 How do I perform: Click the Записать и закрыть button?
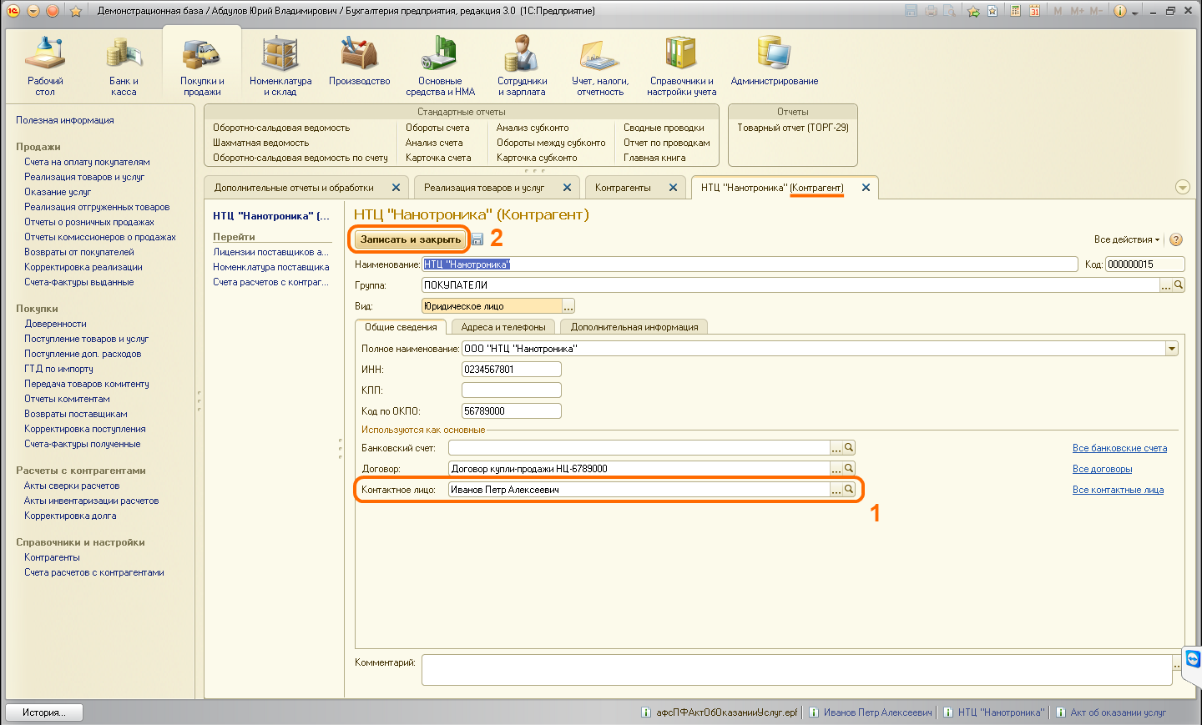[411, 239]
